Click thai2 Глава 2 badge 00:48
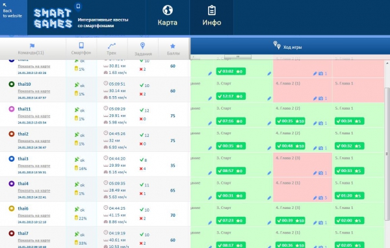The height and width of the screenshot is (248, 390). pos(291,146)
